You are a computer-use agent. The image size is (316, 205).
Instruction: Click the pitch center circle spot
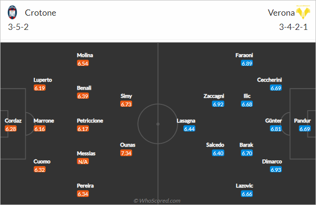(158, 124)
